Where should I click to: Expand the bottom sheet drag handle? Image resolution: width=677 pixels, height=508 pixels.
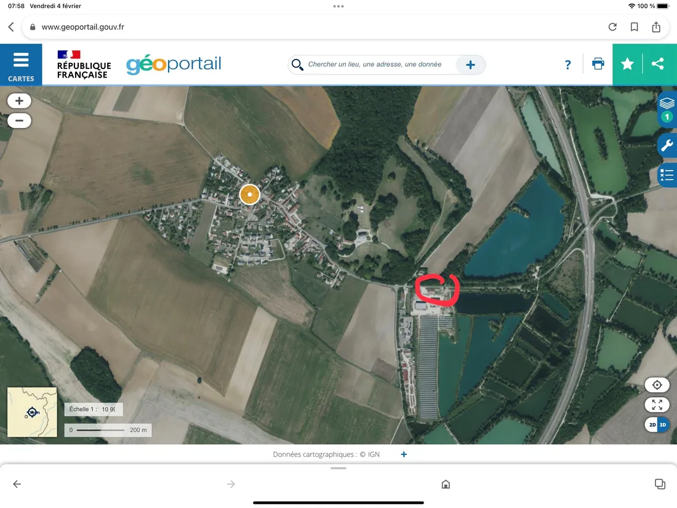point(338,468)
